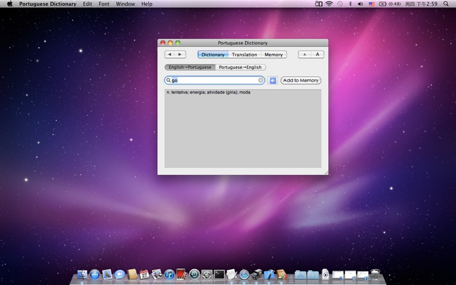The height and width of the screenshot is (285, 456).
Task: Switch to the Memory tab
Action: coord(274,54)
